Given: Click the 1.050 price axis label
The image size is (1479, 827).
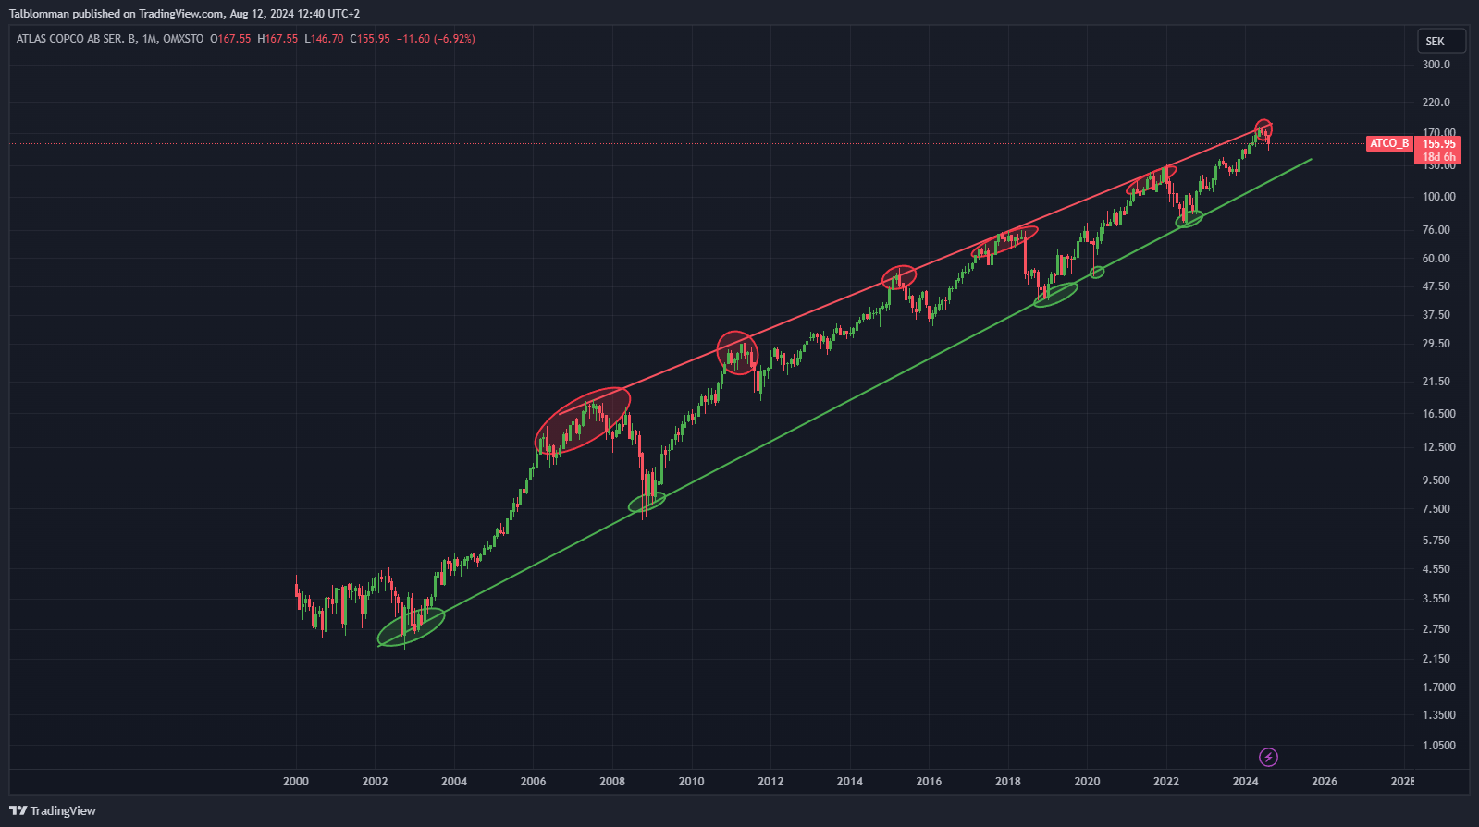Looking at the screenshot, I should 1439,746.
